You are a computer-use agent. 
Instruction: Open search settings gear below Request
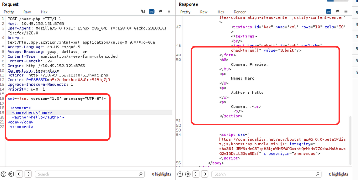(11, 174)
